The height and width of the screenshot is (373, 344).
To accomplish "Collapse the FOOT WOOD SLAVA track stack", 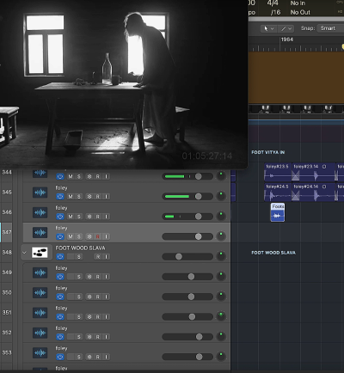I will (24, 253).
